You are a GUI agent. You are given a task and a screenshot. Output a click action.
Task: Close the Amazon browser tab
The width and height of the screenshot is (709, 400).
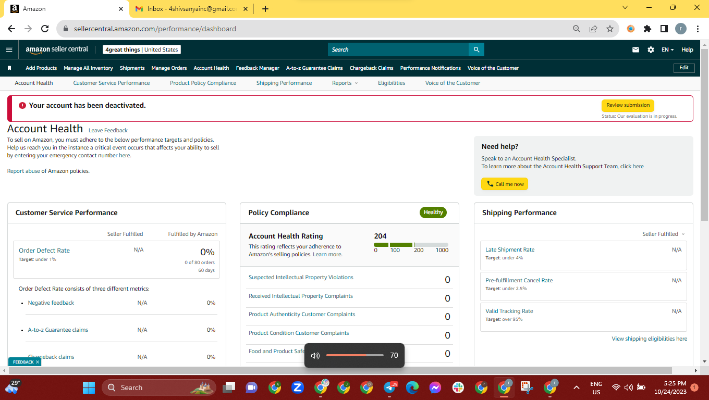121,9
